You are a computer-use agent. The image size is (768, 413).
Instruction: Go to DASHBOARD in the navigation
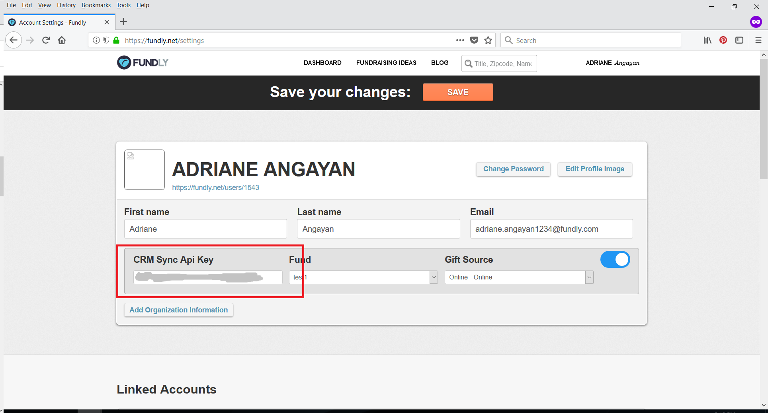tap(322, 63)
